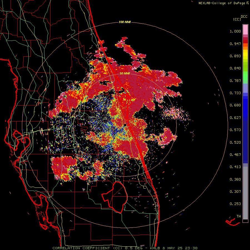Click the 50 NMI range ring label

125,74
